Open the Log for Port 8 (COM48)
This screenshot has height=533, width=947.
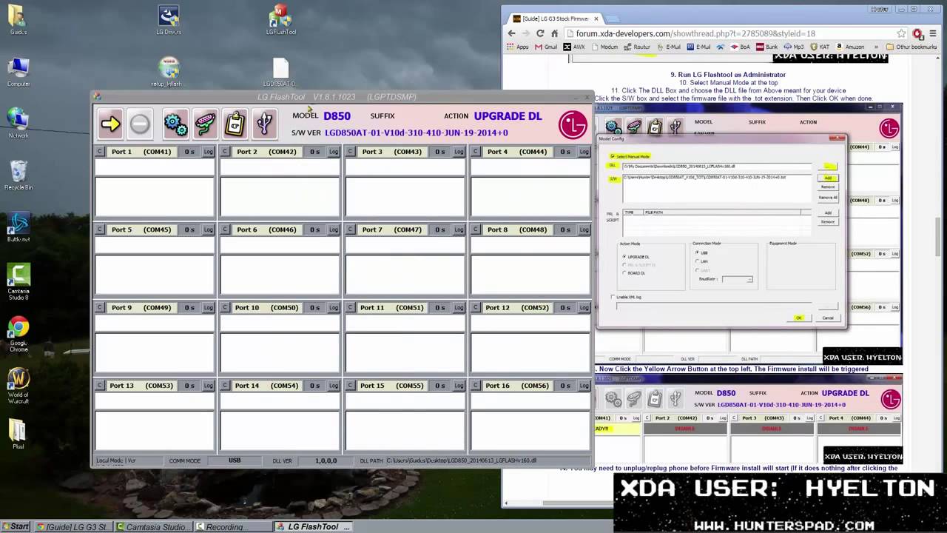[x=584, y=229]
